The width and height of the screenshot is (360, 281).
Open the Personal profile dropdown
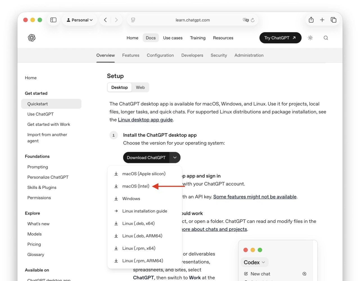[80, 20]
